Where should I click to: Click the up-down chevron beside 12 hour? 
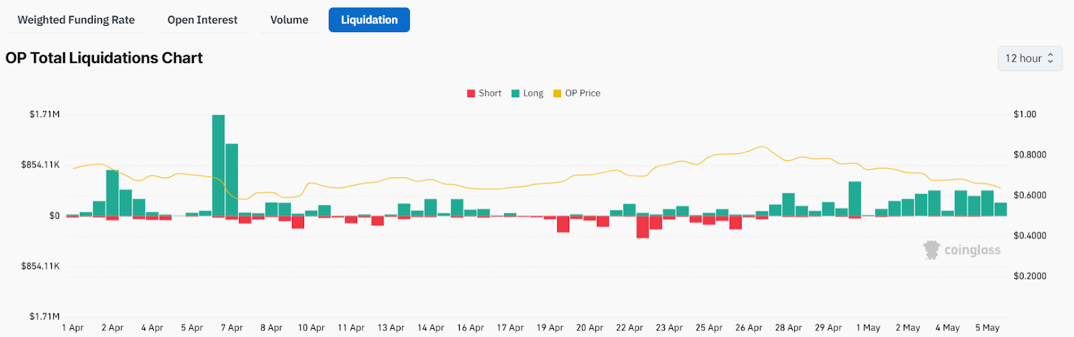point(1051,58)
